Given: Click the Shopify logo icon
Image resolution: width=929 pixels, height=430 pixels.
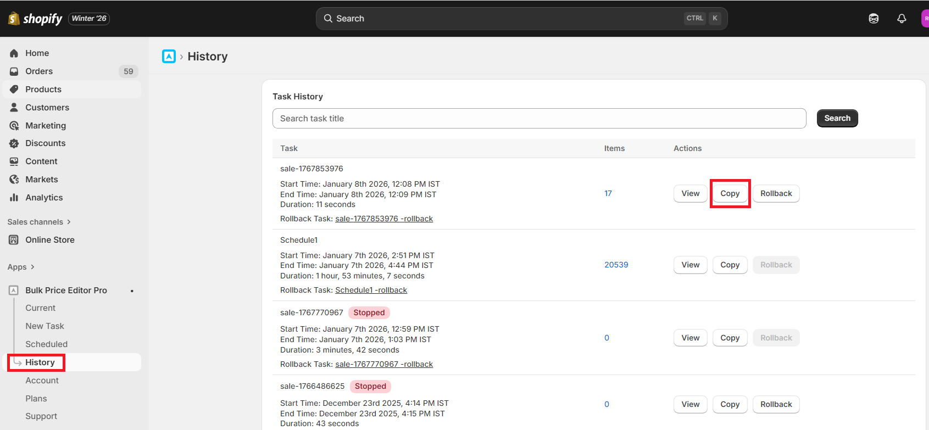Looking at the screenshot, I should (x=14, y=19).
